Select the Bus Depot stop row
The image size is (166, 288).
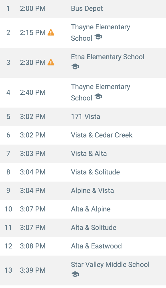[83, 9]
